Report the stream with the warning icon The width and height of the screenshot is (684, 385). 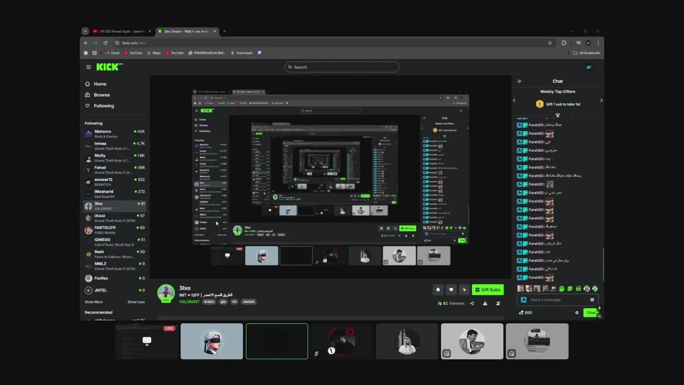[485, 303]
